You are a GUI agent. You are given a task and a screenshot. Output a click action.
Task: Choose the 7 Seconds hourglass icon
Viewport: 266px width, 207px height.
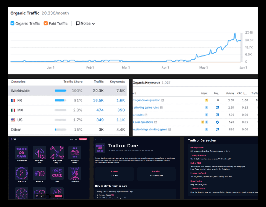tap(21, 174)
